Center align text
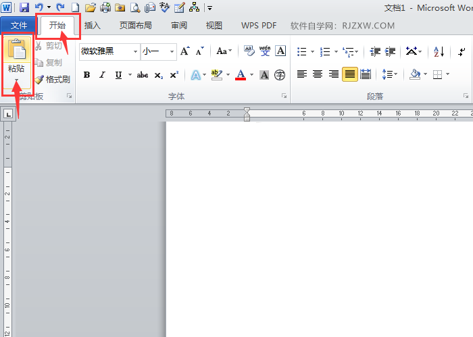Screen dimensions: 473x337 pyautogui.click(x=318, y=74)
